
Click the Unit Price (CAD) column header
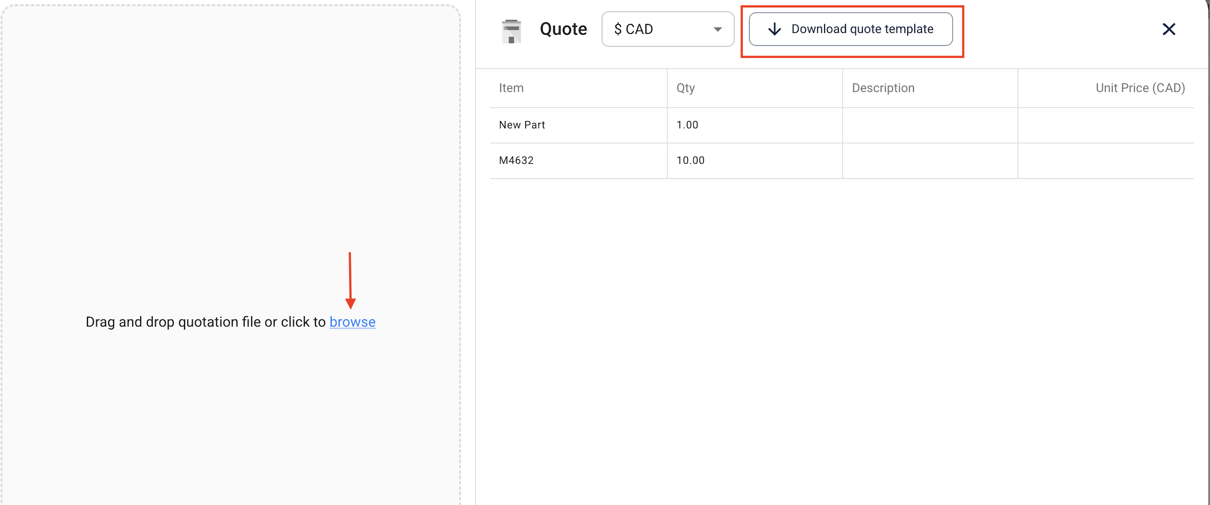(1140, 88)
